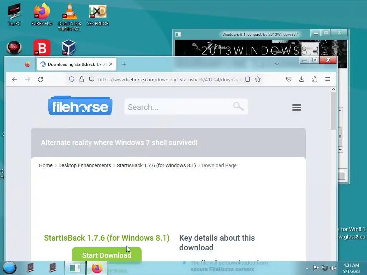This screenshot has width=367, height=275.
Task: Switch to the Firefox taskbar button
Action: [97, 268]
